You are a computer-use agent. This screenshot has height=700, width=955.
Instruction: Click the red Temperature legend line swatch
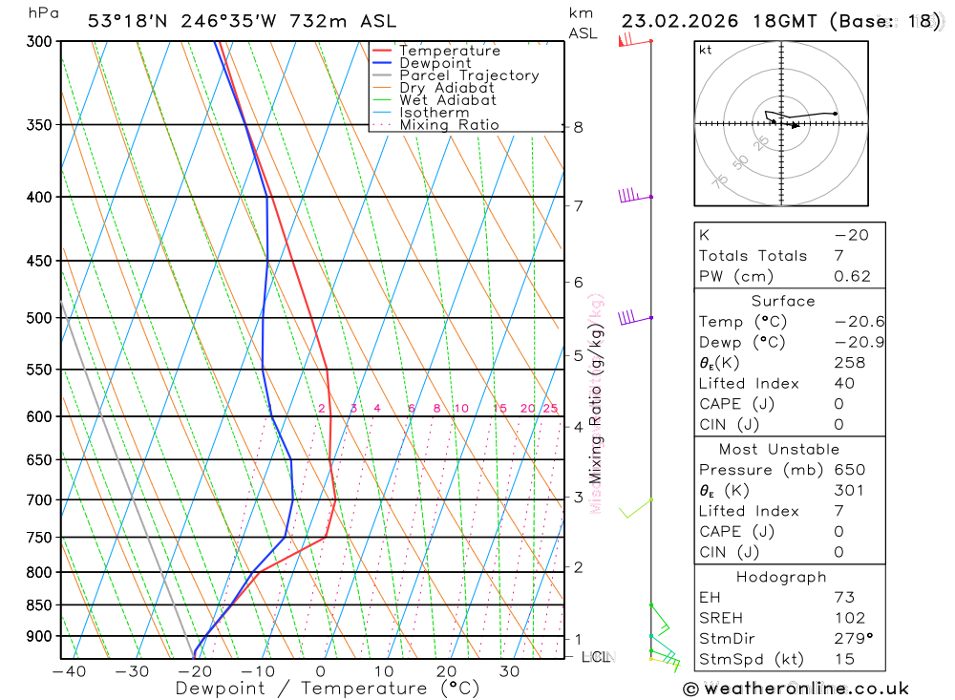point(381,51)
